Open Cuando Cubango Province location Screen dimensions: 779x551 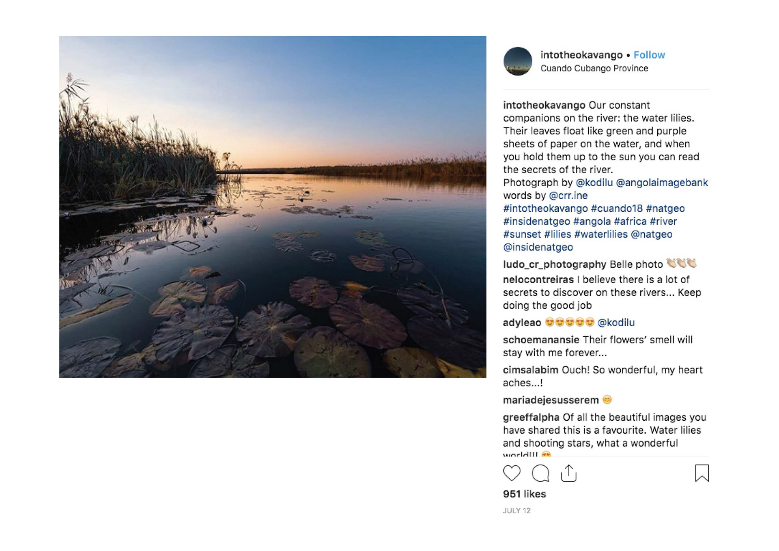click(x=594, y=68)
